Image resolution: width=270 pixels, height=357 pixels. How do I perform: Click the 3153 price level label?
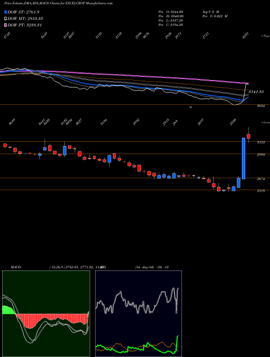coord(260,142)
